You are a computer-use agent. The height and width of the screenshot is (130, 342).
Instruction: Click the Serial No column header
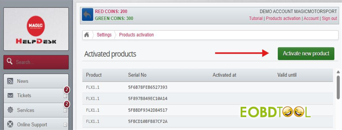(137, 75)
